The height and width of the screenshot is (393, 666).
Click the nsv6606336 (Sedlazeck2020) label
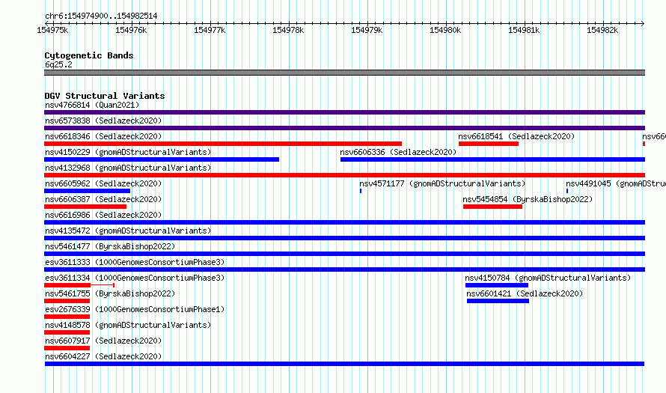[398, 152]
